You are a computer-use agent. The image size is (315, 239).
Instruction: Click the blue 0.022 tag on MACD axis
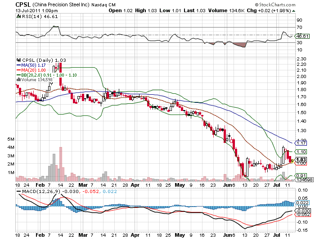(x=302, y=203)
